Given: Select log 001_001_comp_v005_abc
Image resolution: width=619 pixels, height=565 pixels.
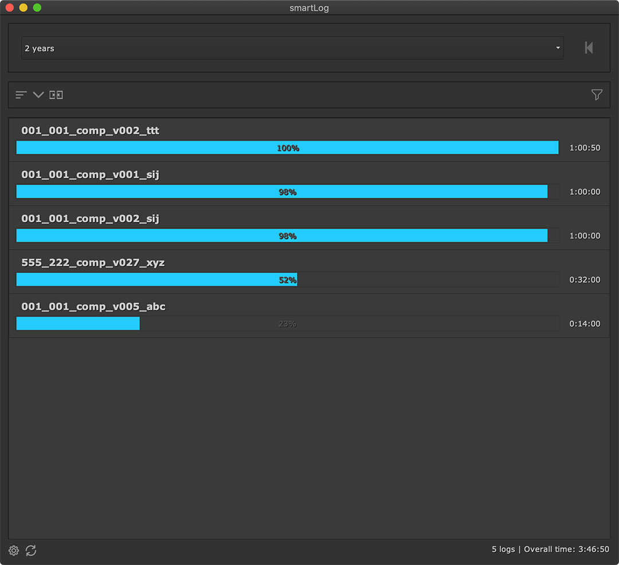Looking at the screenshot, I should [93, 307].
